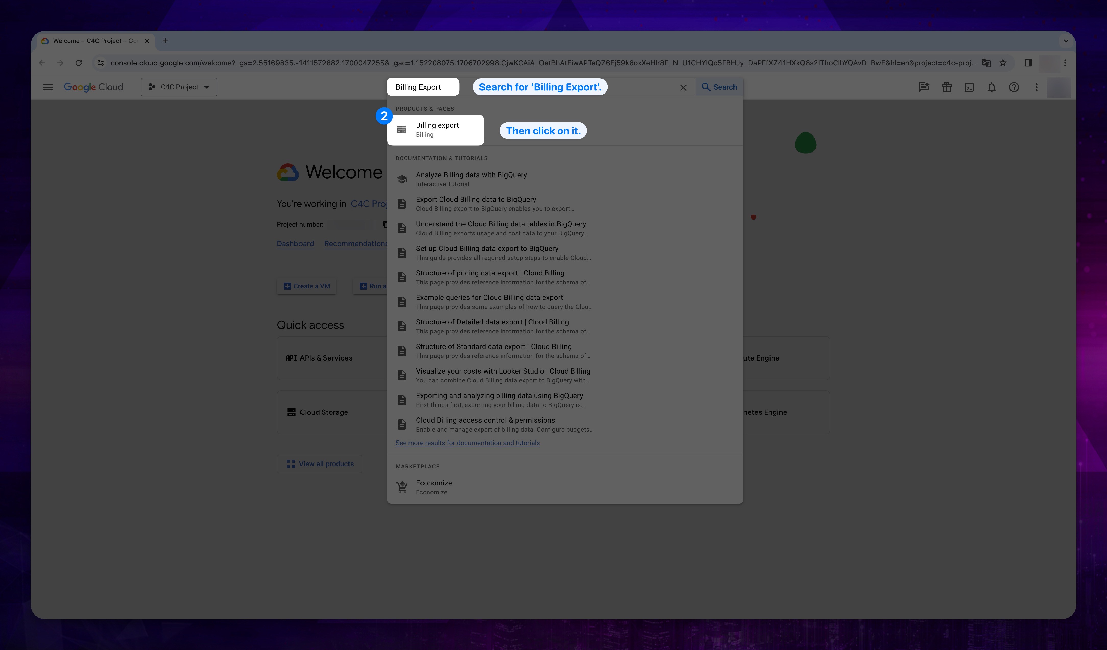The height and width of the screenshot is (650, 1107).
Task: Go back with browser back arrow
Action: (42, 63)
